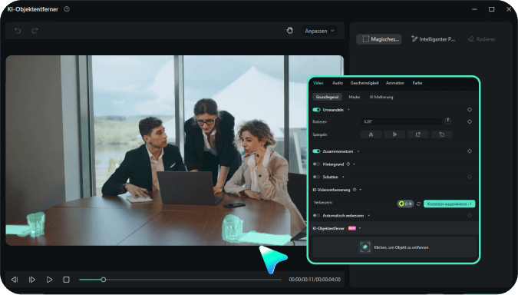Open the Maske sub-tab

coord(354,98)
